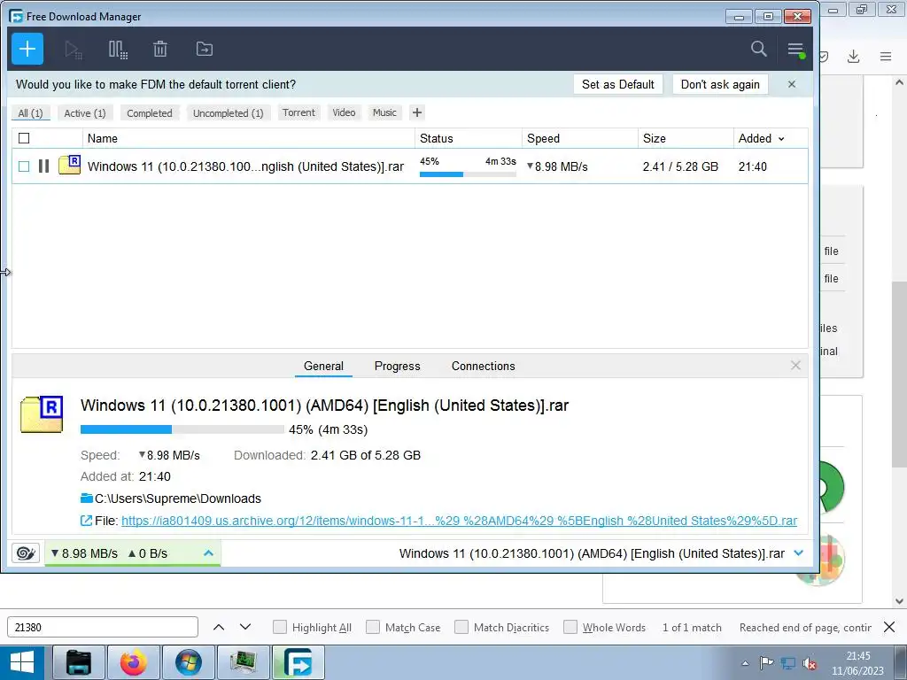Select the Torrent filter tab

pos(299,112)
